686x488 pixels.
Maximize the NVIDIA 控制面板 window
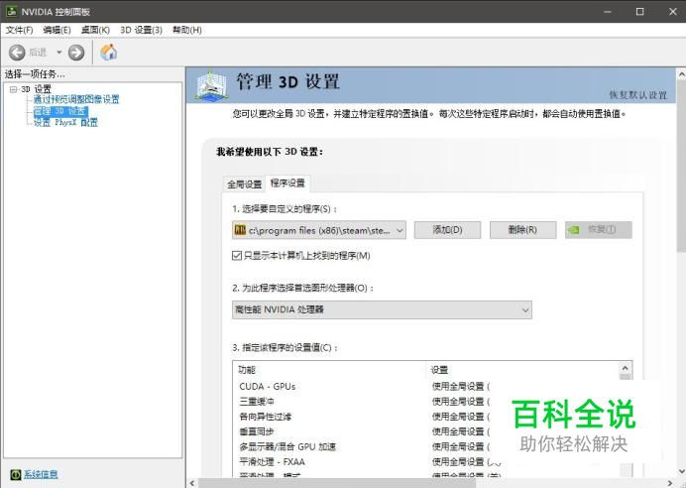(x=639, y=11)
